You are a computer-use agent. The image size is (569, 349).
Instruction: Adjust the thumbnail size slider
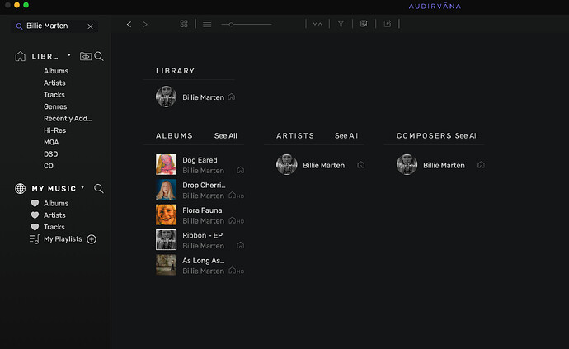[x=247, y=24]
